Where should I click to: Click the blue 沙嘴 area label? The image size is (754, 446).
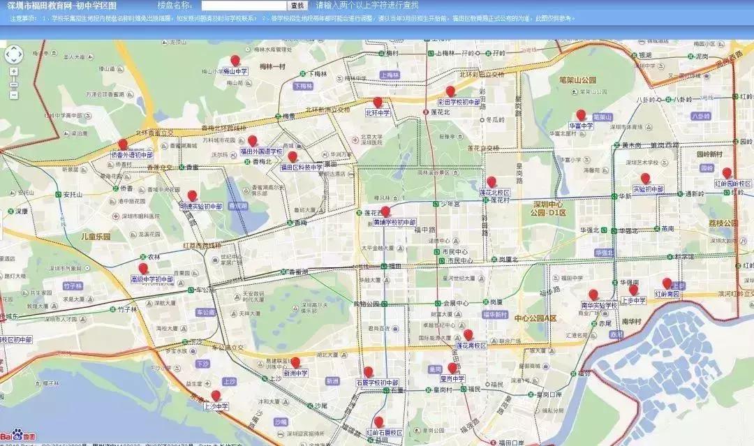coord(281,422)
